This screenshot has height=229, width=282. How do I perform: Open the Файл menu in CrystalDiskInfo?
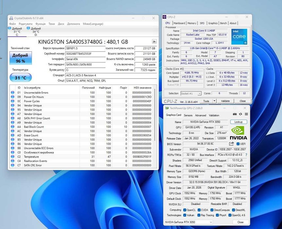(x=12, y=24)
